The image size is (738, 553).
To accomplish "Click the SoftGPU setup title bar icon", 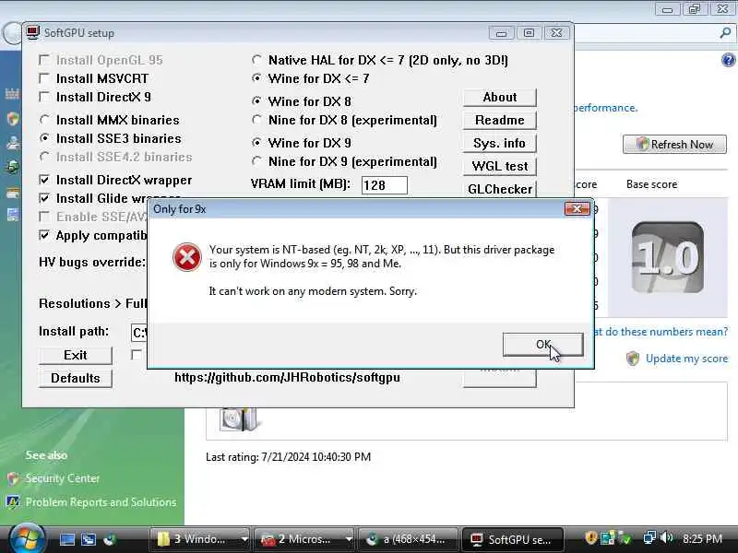I will tap(33, 32).
